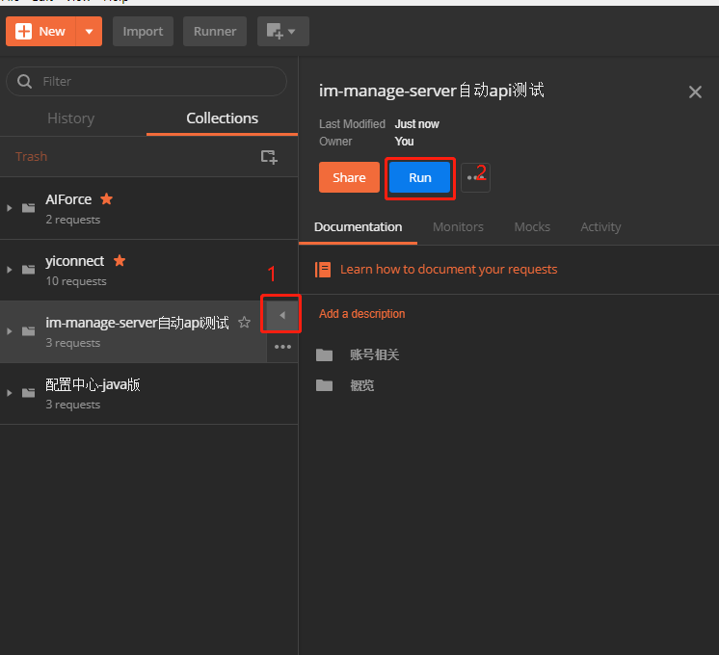719x655 pixels.
Task: Click the 配置中心-java版 folder icon
Action: coord(28,393)
